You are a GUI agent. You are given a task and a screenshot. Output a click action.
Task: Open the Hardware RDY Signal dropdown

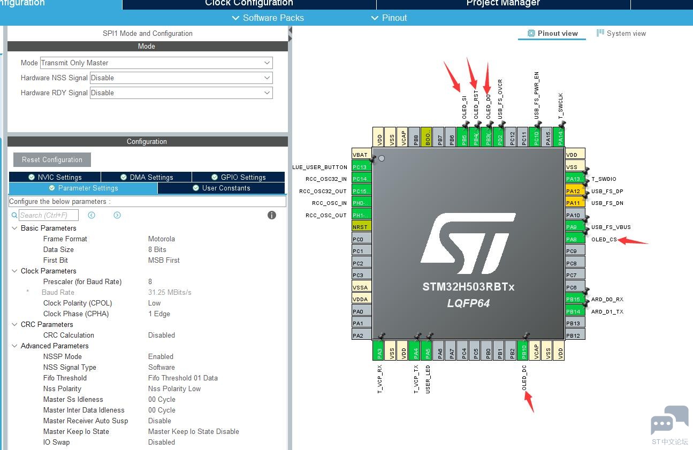pos(181,93)
